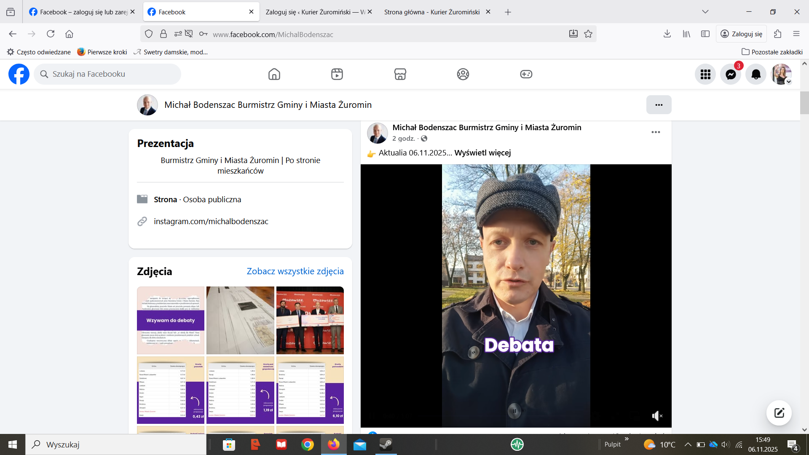Open Wzywam do debaty photo thumbnail

click(x=171, y=320)
